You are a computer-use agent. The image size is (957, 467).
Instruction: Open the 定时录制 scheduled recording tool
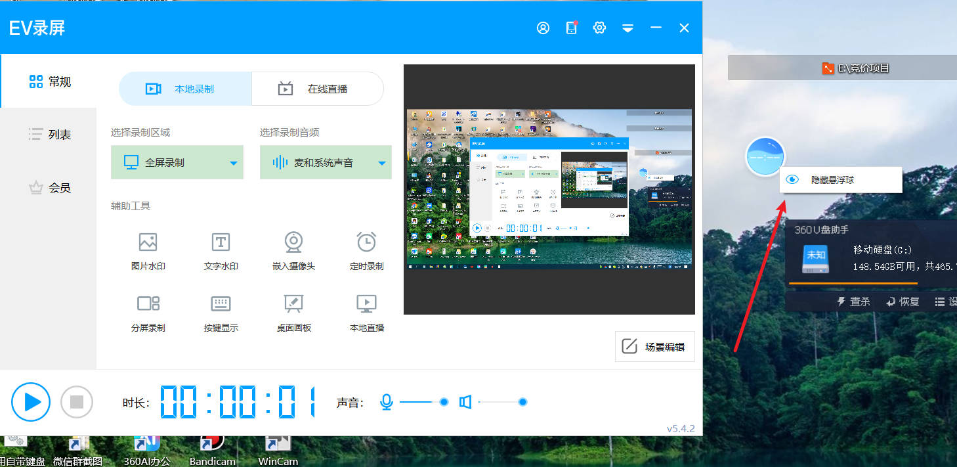coord(366,242)
